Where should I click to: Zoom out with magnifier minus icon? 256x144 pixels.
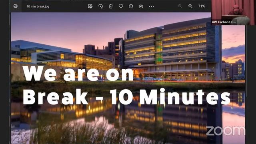[180, 6]
